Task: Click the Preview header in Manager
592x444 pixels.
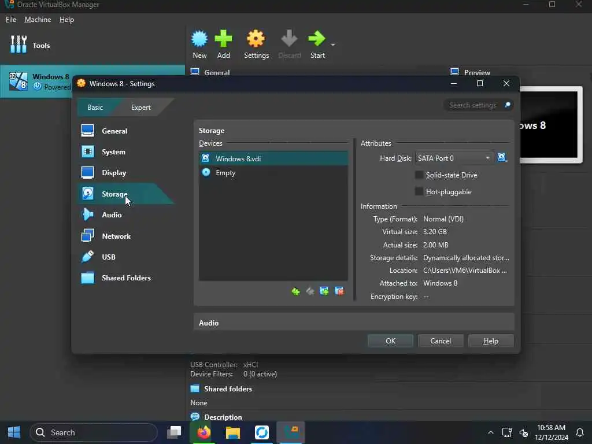Action: [477, 72]
